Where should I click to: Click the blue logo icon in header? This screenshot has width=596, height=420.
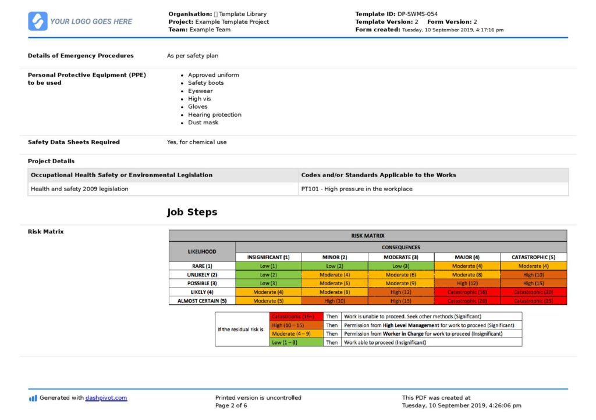[x=38, y=21]
